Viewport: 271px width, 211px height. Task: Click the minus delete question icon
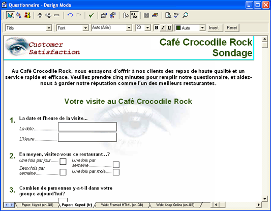point(56,15)
